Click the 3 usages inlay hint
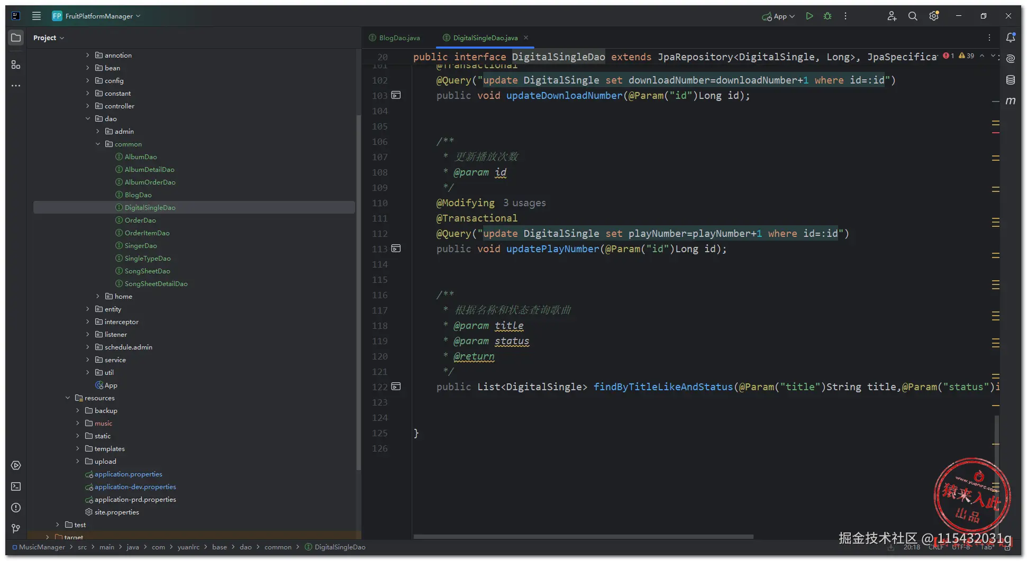 (x=524, y=203)
